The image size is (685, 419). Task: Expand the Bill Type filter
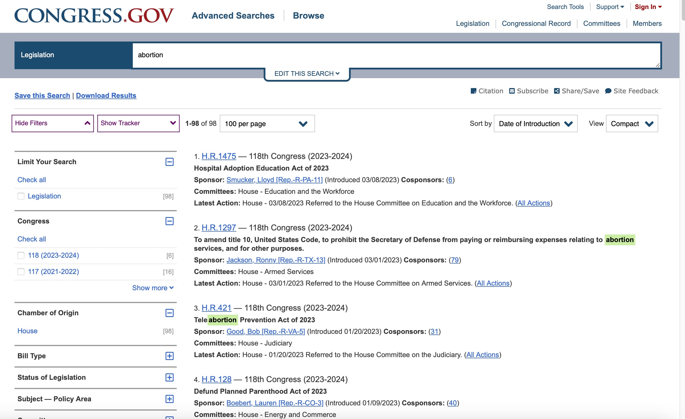(x=169, y=356)
